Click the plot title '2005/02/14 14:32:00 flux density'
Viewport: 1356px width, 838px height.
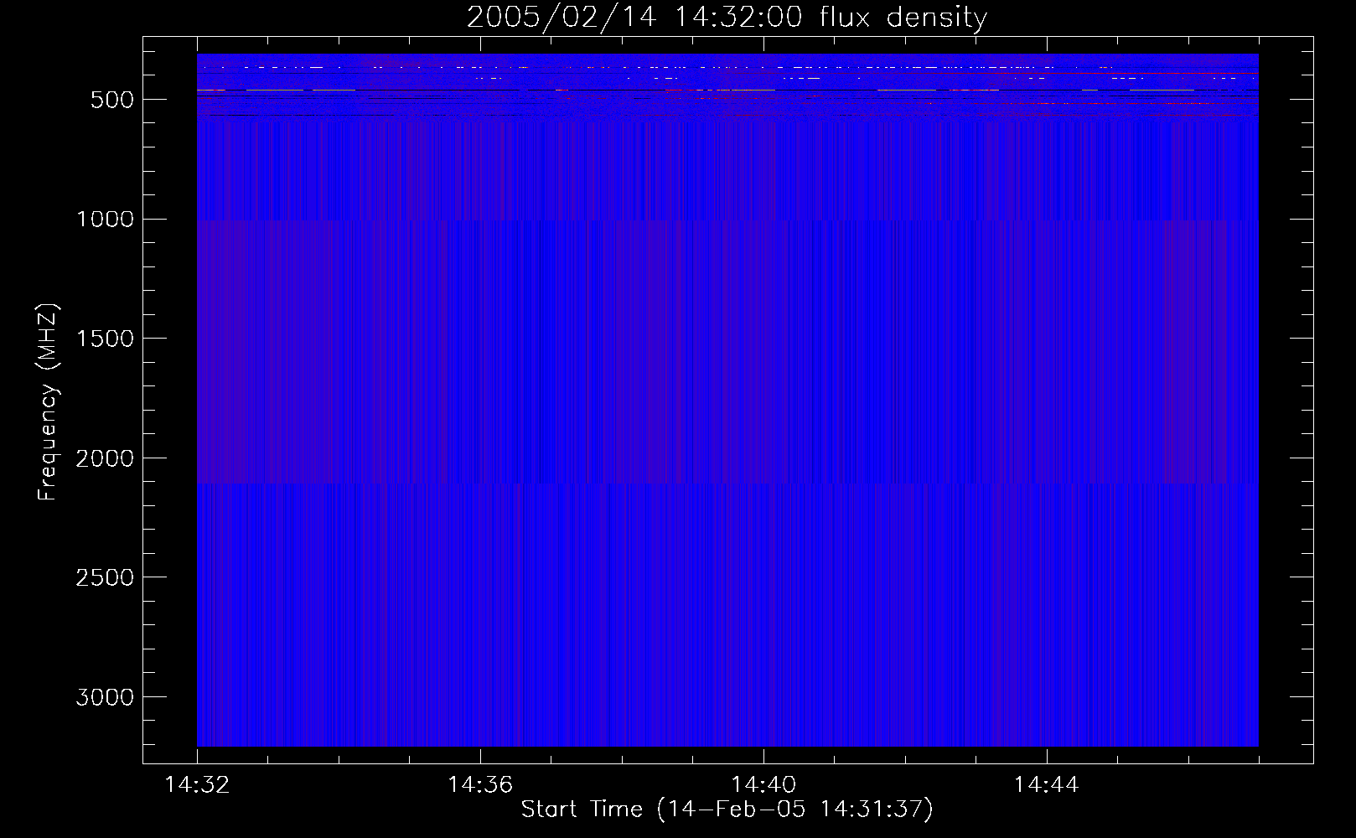click(x=727, y=17)
